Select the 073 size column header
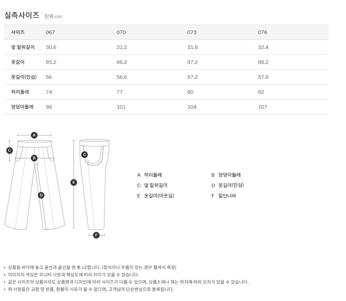The height and width of the screenshot is (301, 346). click(x=192, y=32)
